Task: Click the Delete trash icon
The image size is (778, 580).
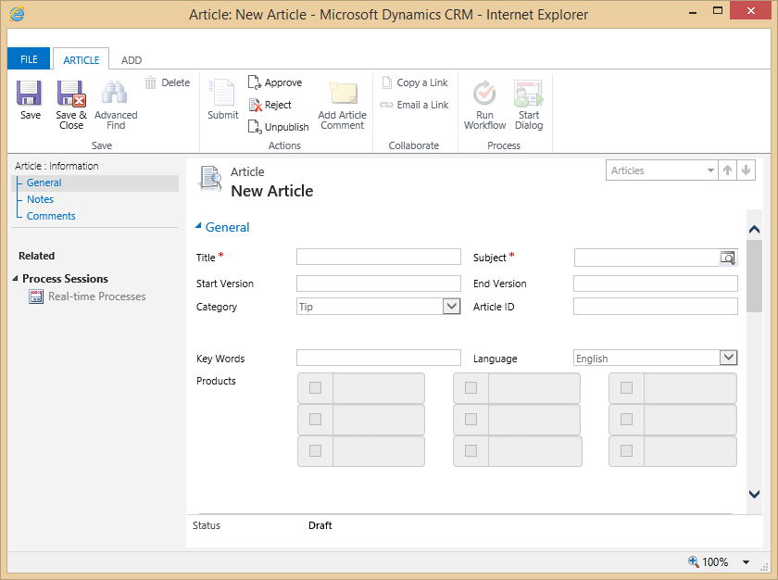Action: click(150, 82)
